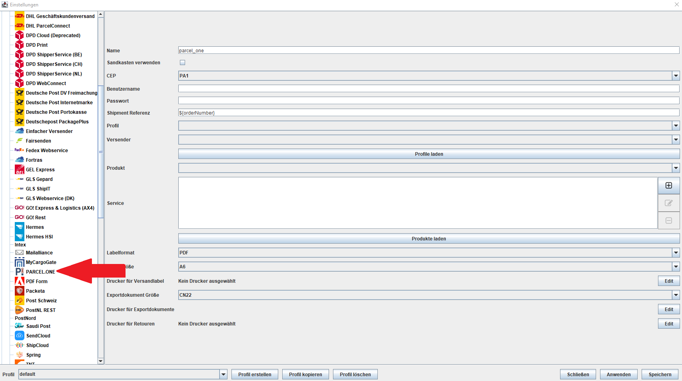Screen dimensions: 682x381
Task: Click the SendCloud icon
Action: 20,335
